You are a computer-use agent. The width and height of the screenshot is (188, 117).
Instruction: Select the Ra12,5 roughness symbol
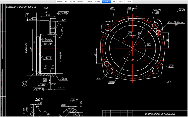181,10
